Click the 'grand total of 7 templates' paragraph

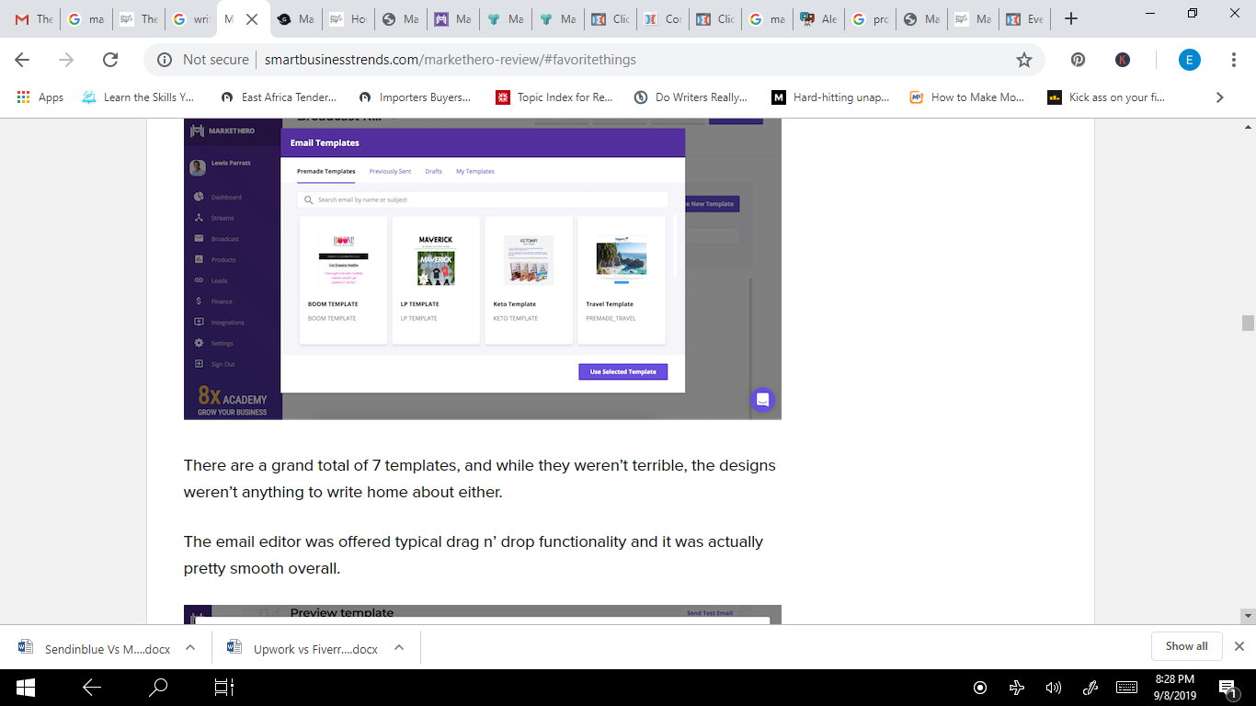pos(480,479)
